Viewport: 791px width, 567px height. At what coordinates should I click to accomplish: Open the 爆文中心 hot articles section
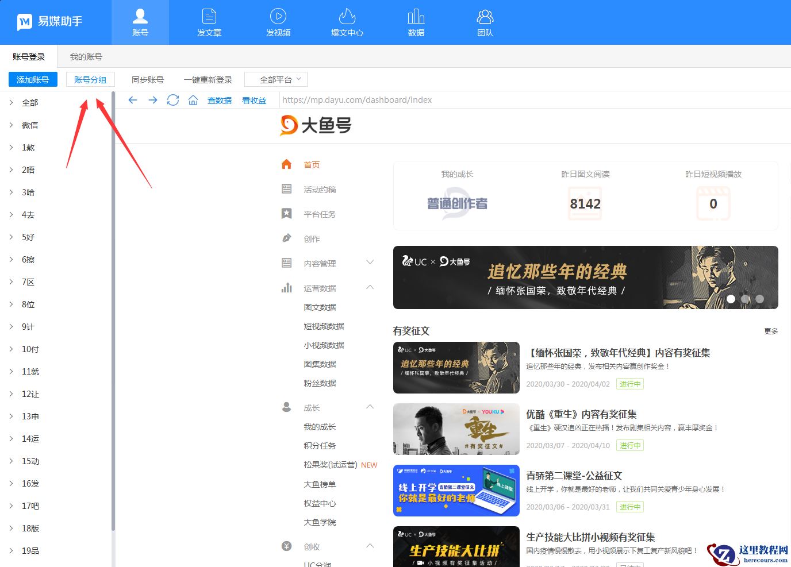pyautogui.click(x=347, y=22)
